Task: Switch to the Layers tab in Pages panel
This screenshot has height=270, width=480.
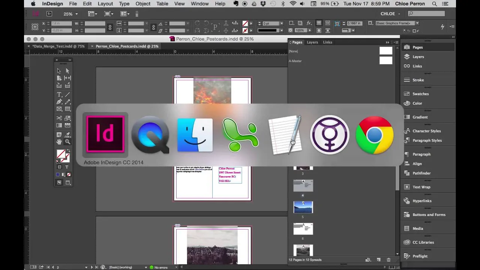Action: tap(312, 42)
